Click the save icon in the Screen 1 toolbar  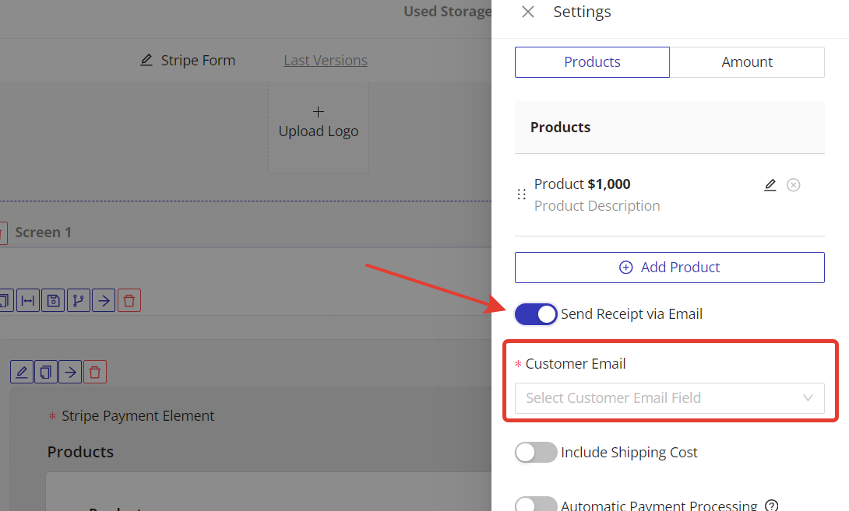coord(53,300)
